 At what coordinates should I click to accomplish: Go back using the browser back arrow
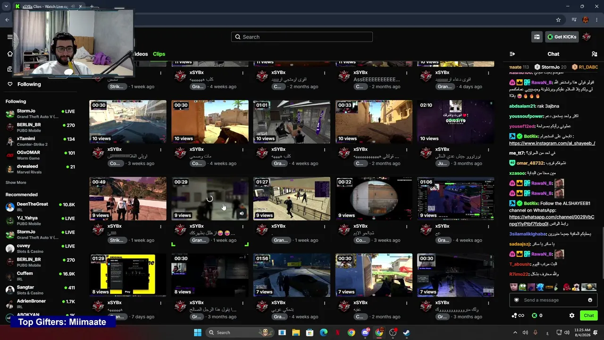[7, 20]
